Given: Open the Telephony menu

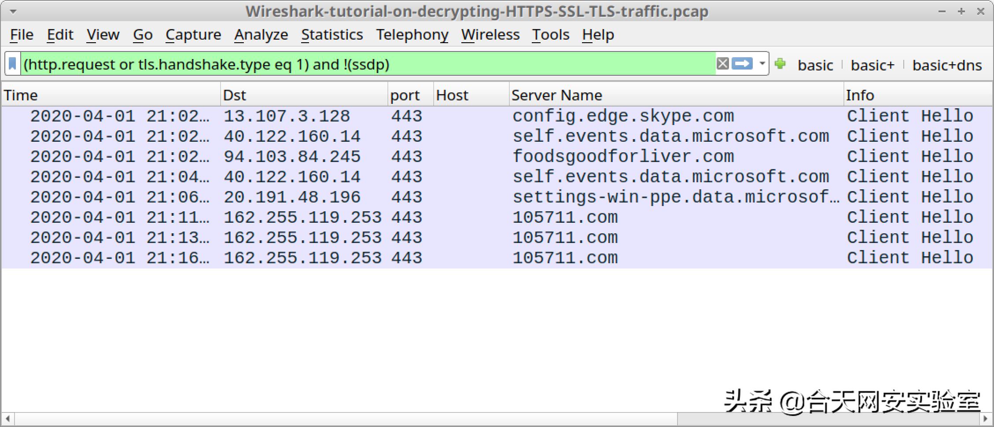Looking at the screenshot, I should point(412,35).
